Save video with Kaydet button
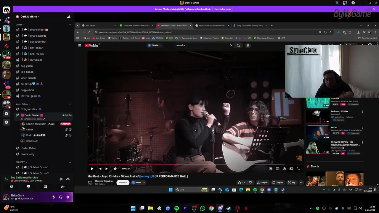The image size is (379, 213). pyautogui.click(x=277, y=183)
